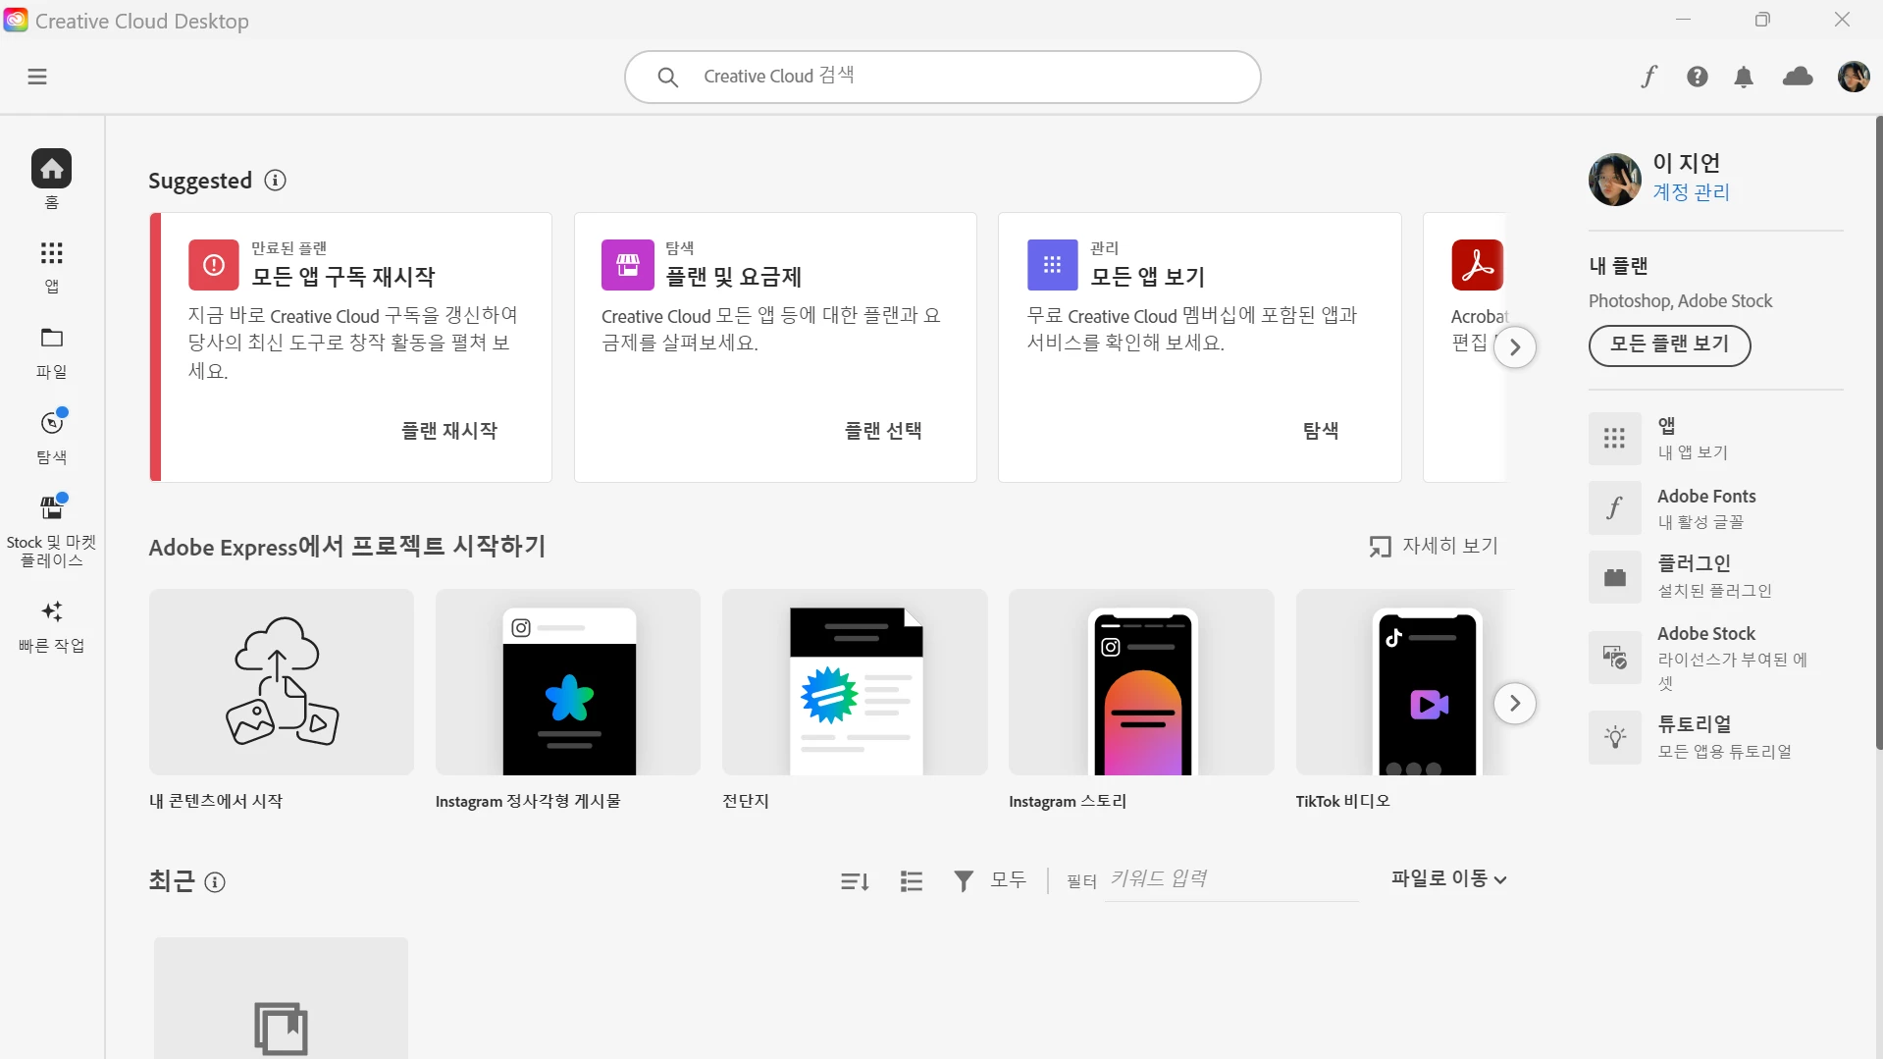
Task: Open the filter funnel icon
Action: [x=964, y=881]
